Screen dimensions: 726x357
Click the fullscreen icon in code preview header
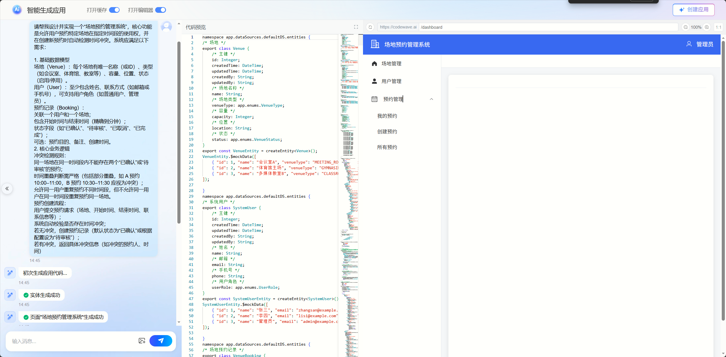356,27
